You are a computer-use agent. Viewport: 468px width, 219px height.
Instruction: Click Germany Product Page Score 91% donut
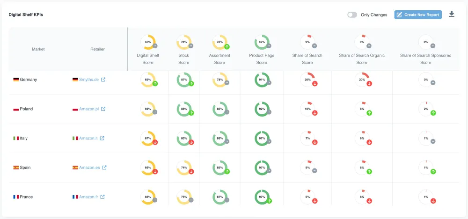[x=262, y=80]
